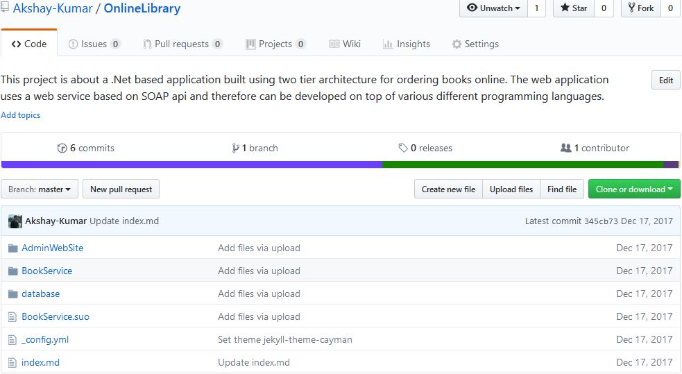
Task: Click the Find file button
Action: [x=562, y=189]
